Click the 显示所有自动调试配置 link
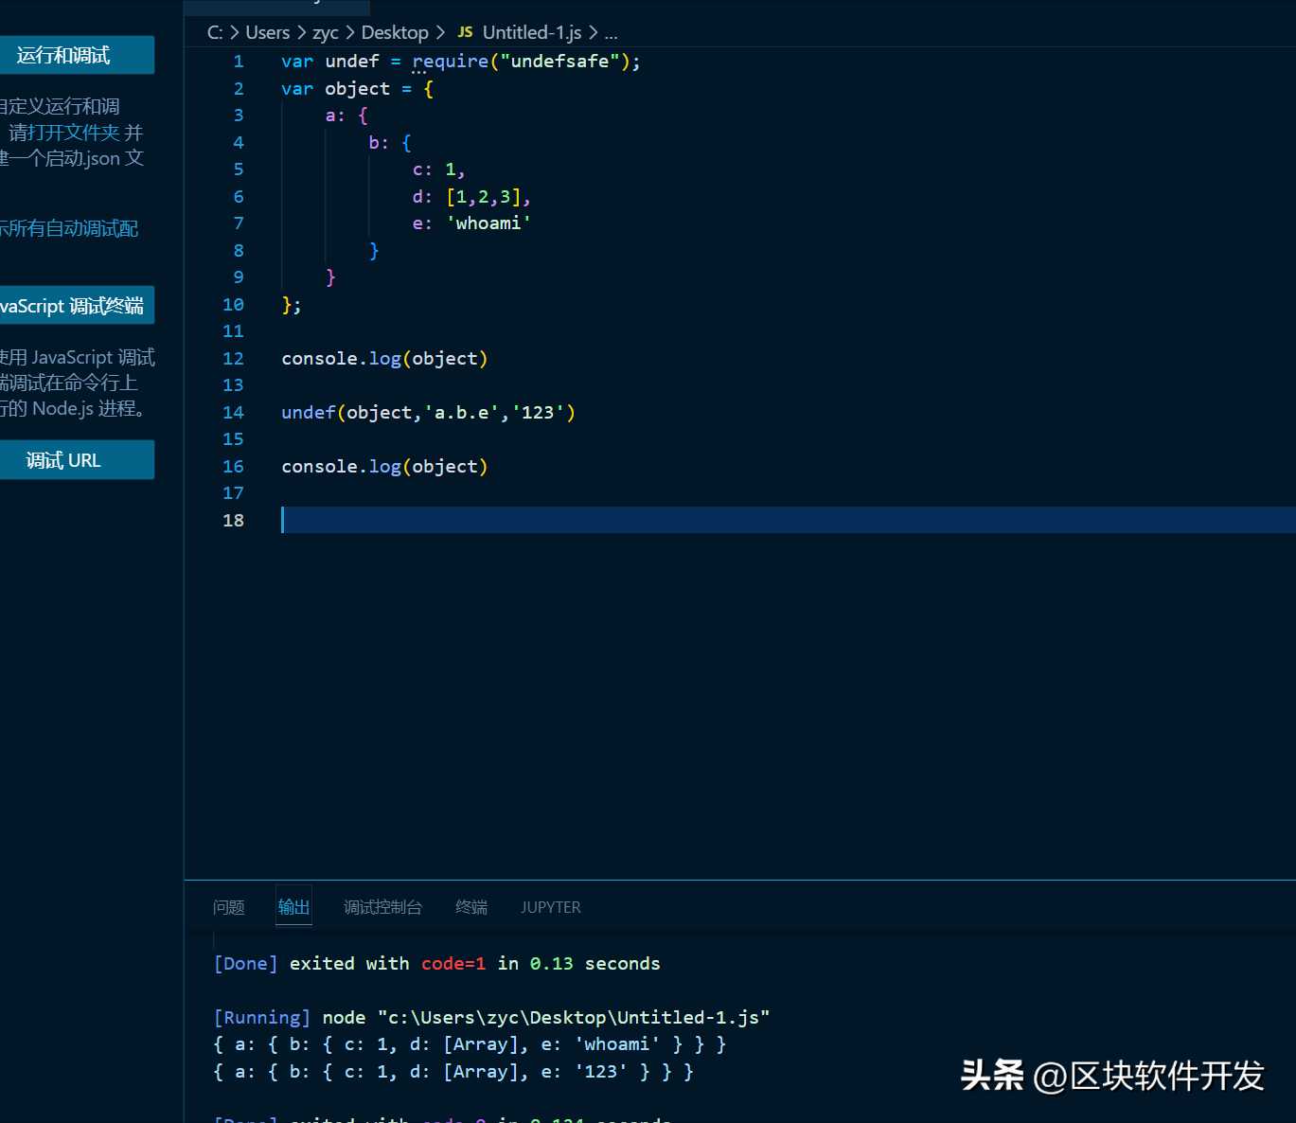1296x1123 pixels. [x=69, y=228]
